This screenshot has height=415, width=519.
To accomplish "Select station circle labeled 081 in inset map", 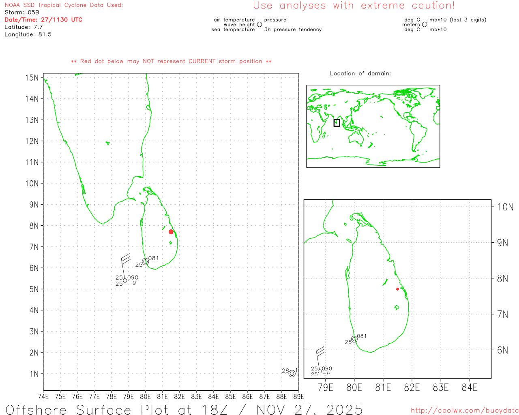I will click(x=354, y=339).
